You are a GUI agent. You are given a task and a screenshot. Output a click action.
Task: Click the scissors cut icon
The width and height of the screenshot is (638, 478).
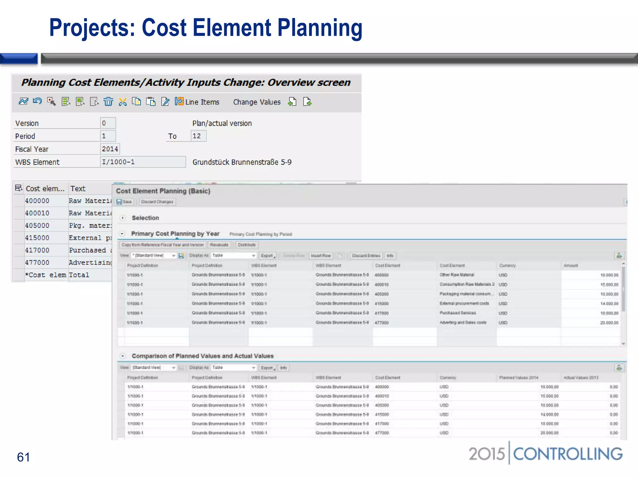tap(123, 101)
